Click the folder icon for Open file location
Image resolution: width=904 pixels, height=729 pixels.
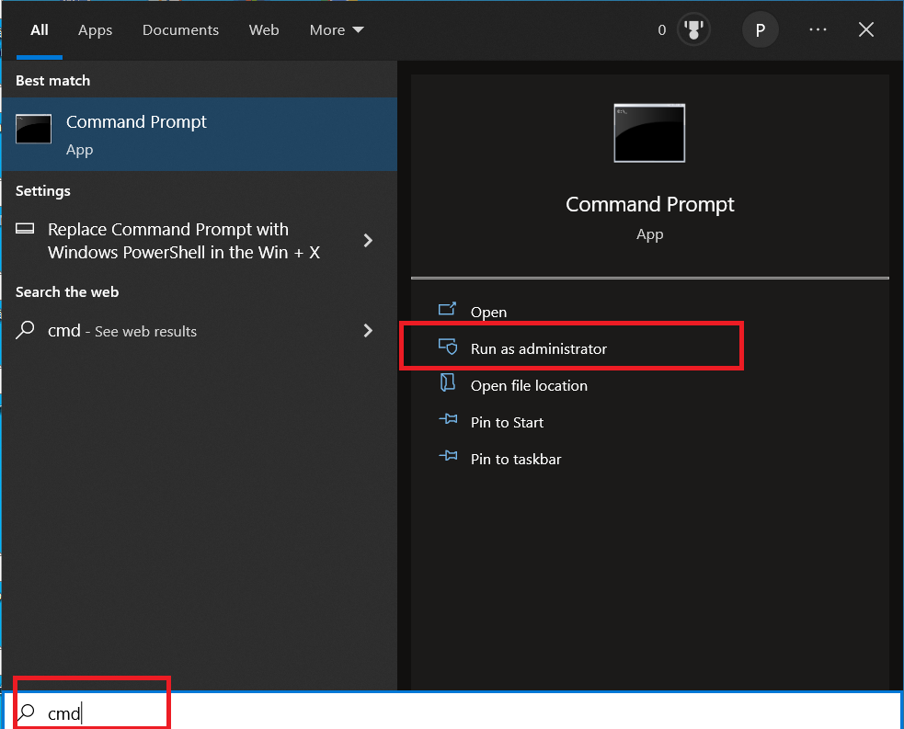tap(448, 382)
